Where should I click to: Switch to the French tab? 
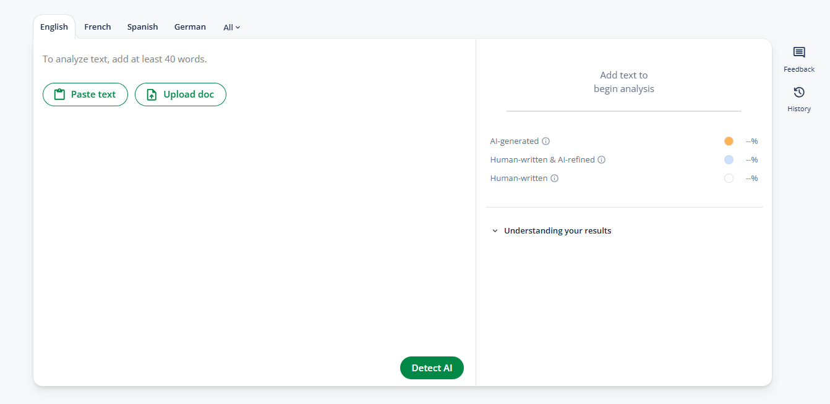pyautogui.click(x=97, y=27)
